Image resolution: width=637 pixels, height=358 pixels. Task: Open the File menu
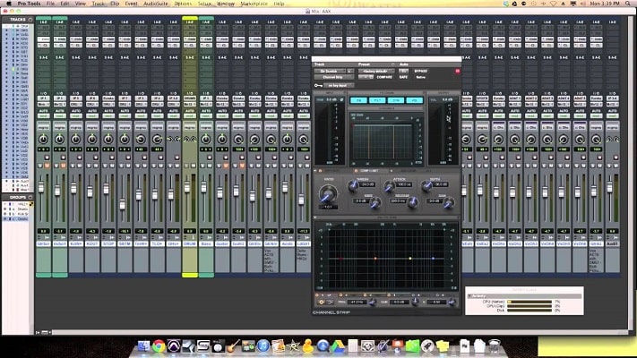click(x=50, y=4)
